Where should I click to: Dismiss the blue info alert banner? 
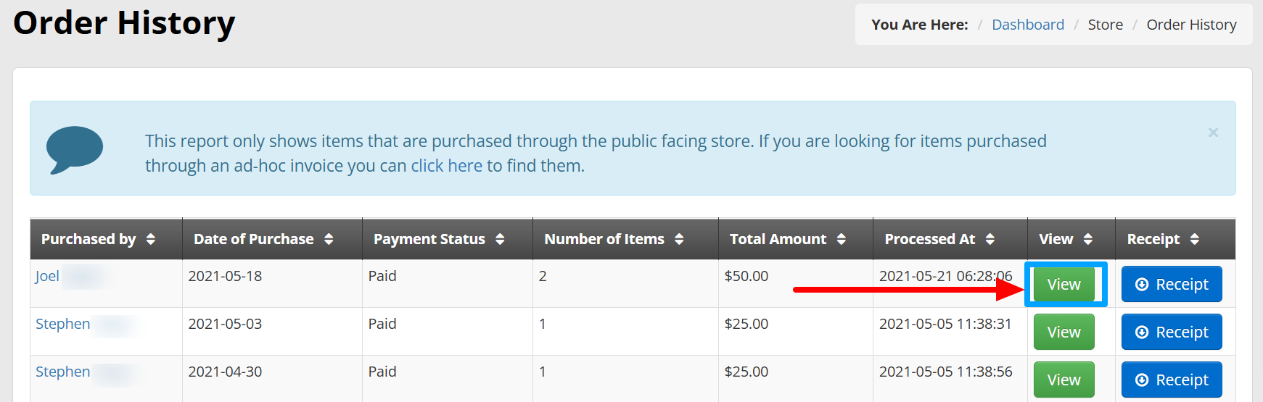click(1213, 133)
